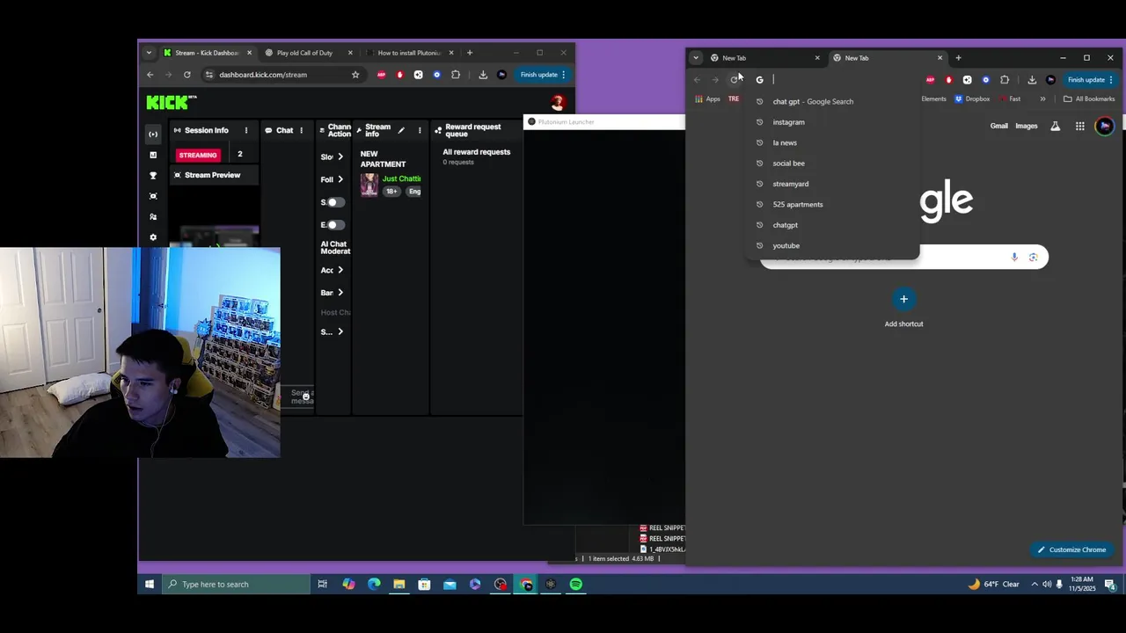Open All Bookmarks folder
Viewport: 1126px width, 633px height.
(x=1088, y=98)
